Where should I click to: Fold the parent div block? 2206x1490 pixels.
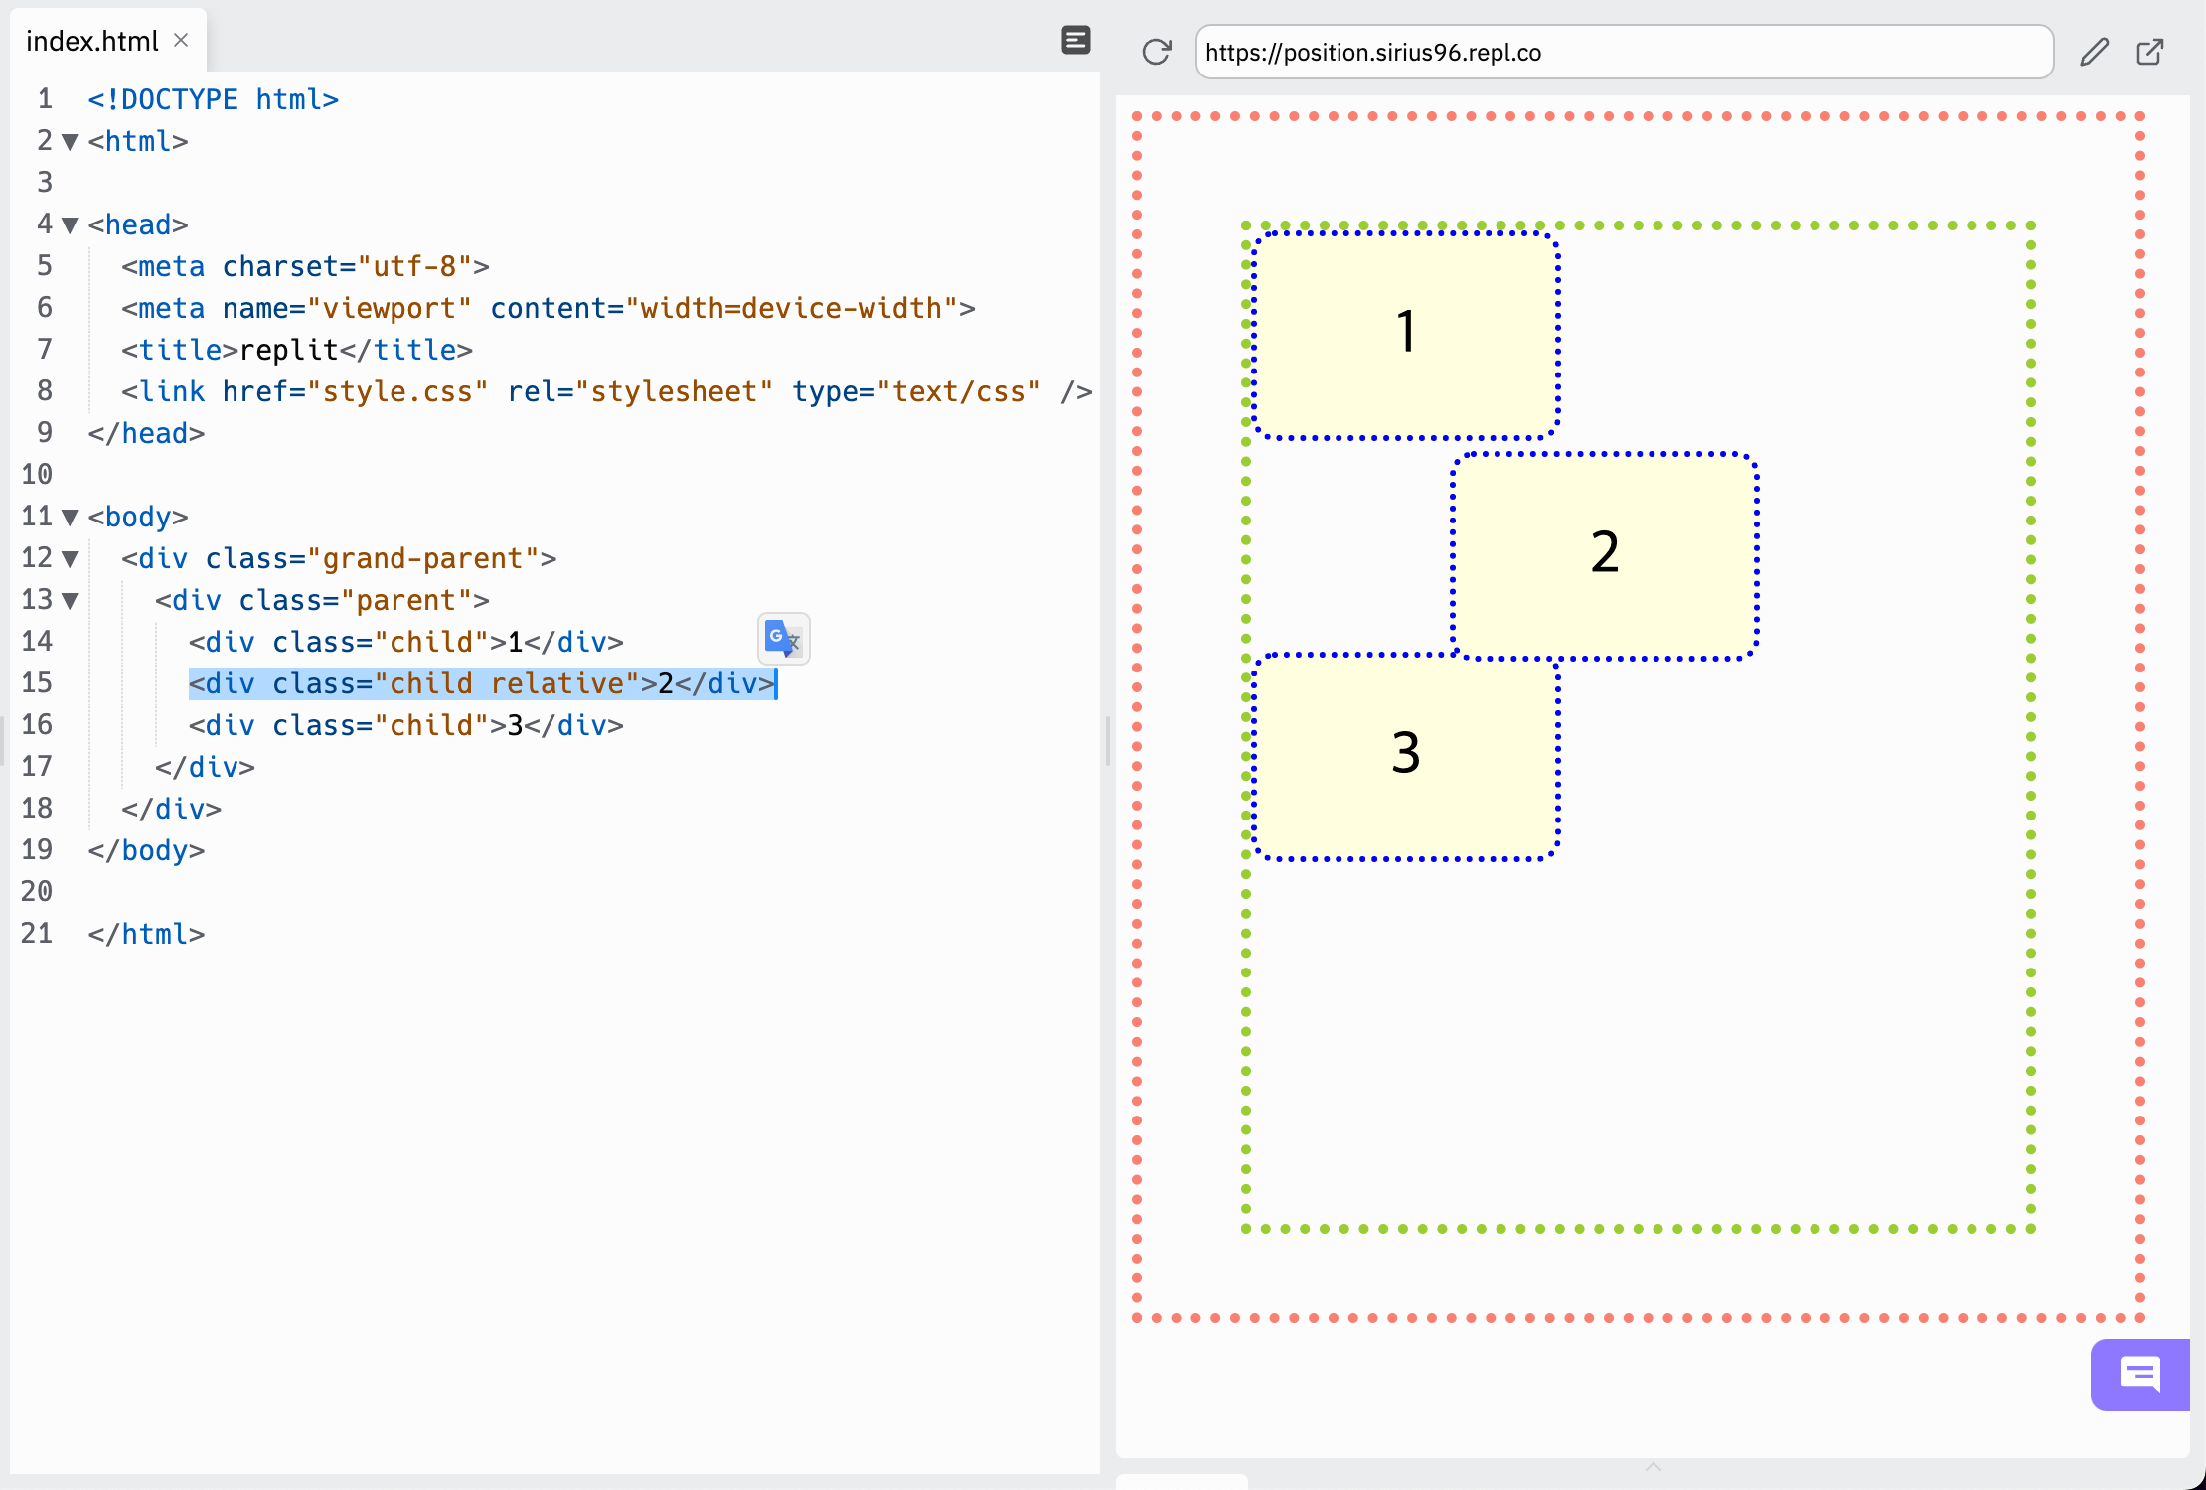[x=70, y=601]
